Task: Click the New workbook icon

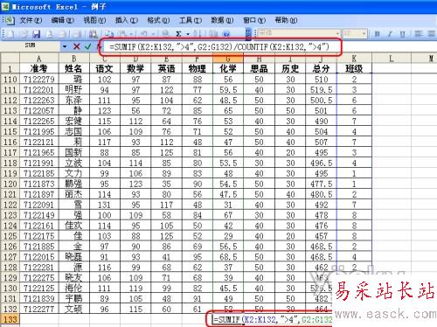Action: pyautogui.click(x=10, y=34)
